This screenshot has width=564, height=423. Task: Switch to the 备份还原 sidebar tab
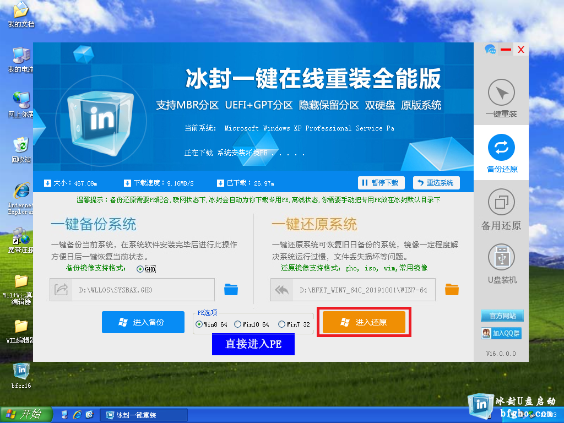click(x=501, y=153)
